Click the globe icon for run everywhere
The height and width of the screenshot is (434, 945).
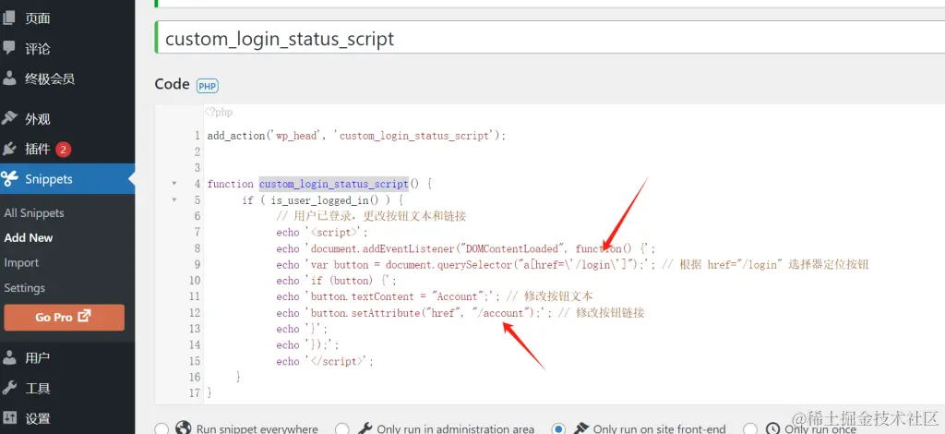183,428
